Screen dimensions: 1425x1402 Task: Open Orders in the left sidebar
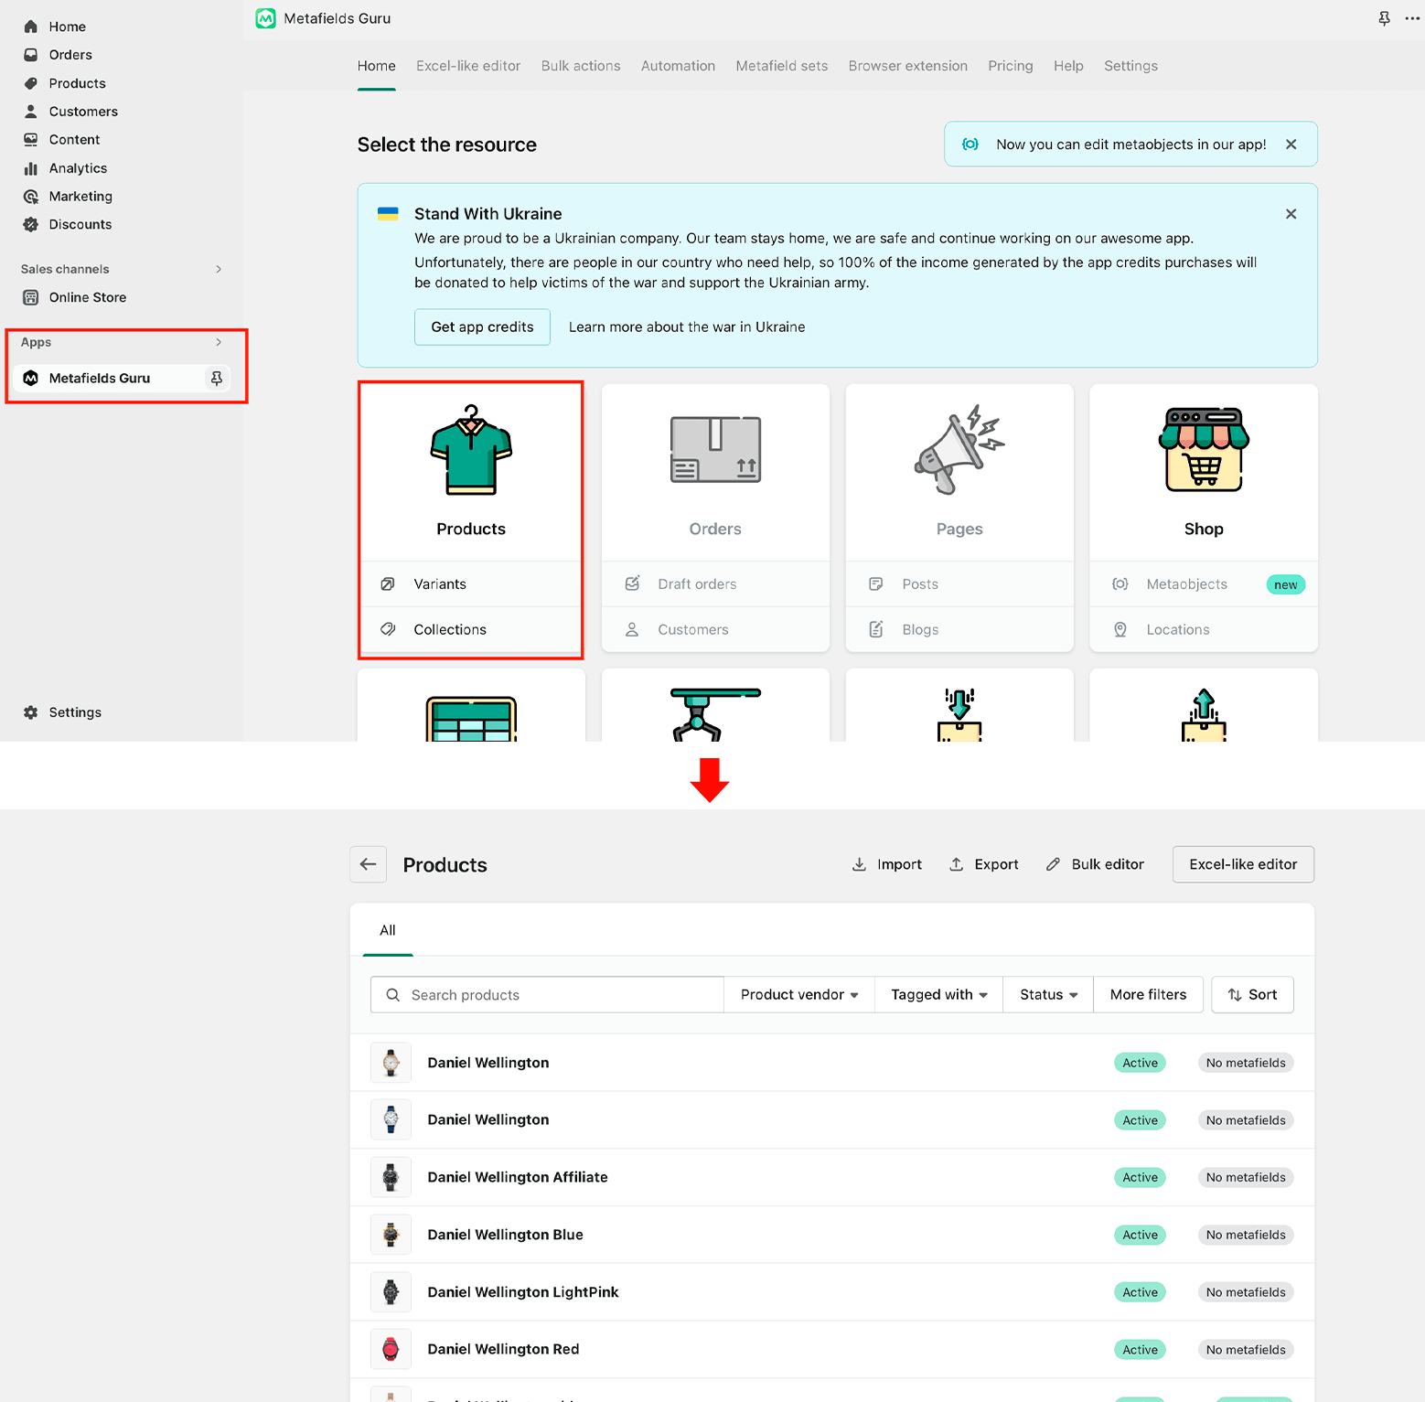click(x=70, y=55)
